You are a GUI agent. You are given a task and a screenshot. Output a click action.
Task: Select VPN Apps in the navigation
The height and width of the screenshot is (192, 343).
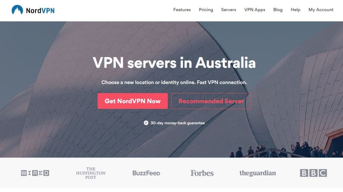tap(255, 10)
